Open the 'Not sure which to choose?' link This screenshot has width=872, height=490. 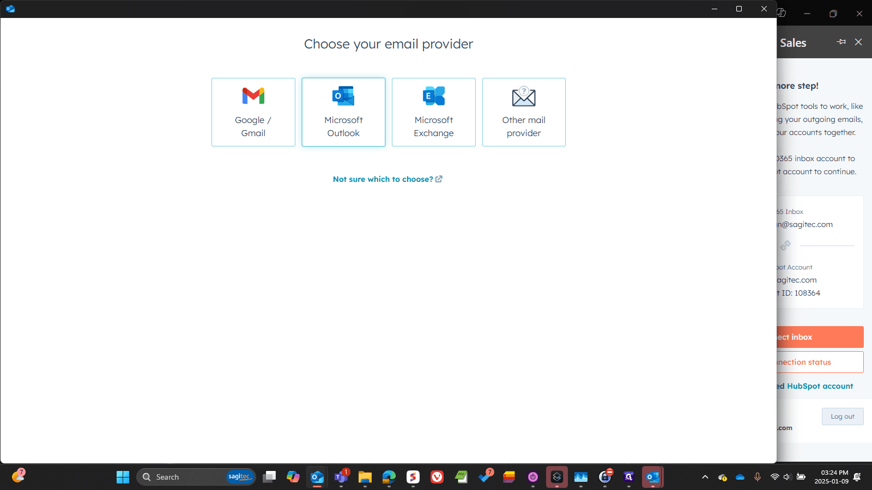point(387,179)
